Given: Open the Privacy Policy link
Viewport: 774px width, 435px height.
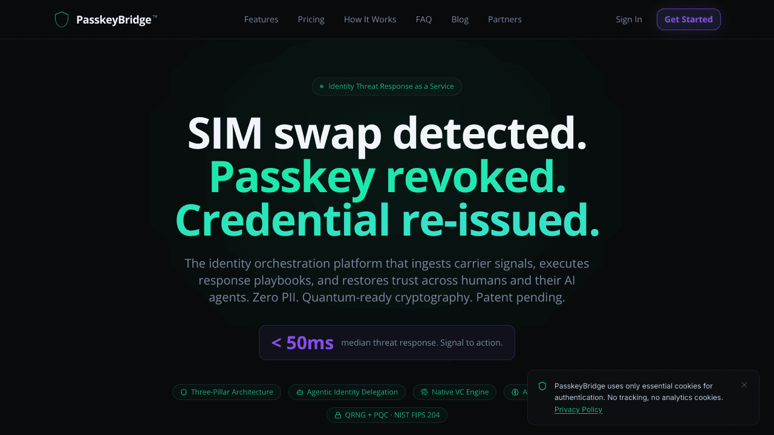Looking at the screenshot, I should (x=579, y=410).
